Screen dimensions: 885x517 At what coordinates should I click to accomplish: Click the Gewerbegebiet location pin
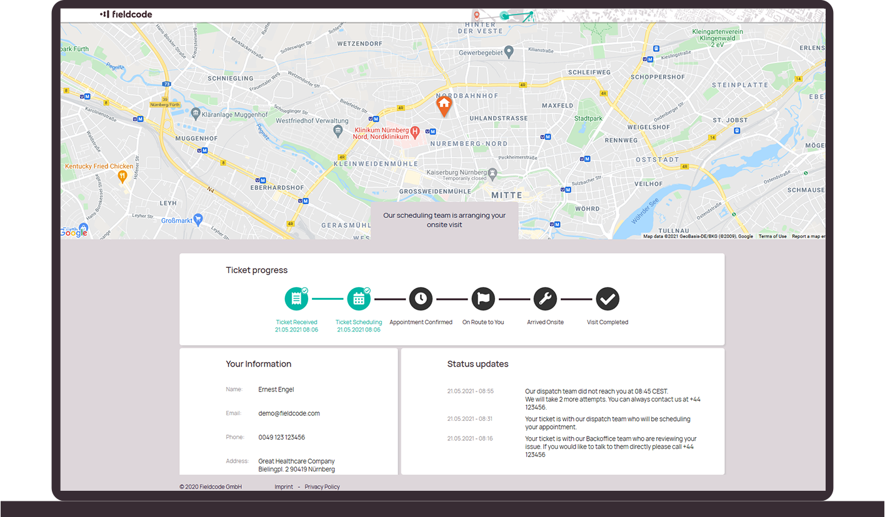[x=509, y=51]
